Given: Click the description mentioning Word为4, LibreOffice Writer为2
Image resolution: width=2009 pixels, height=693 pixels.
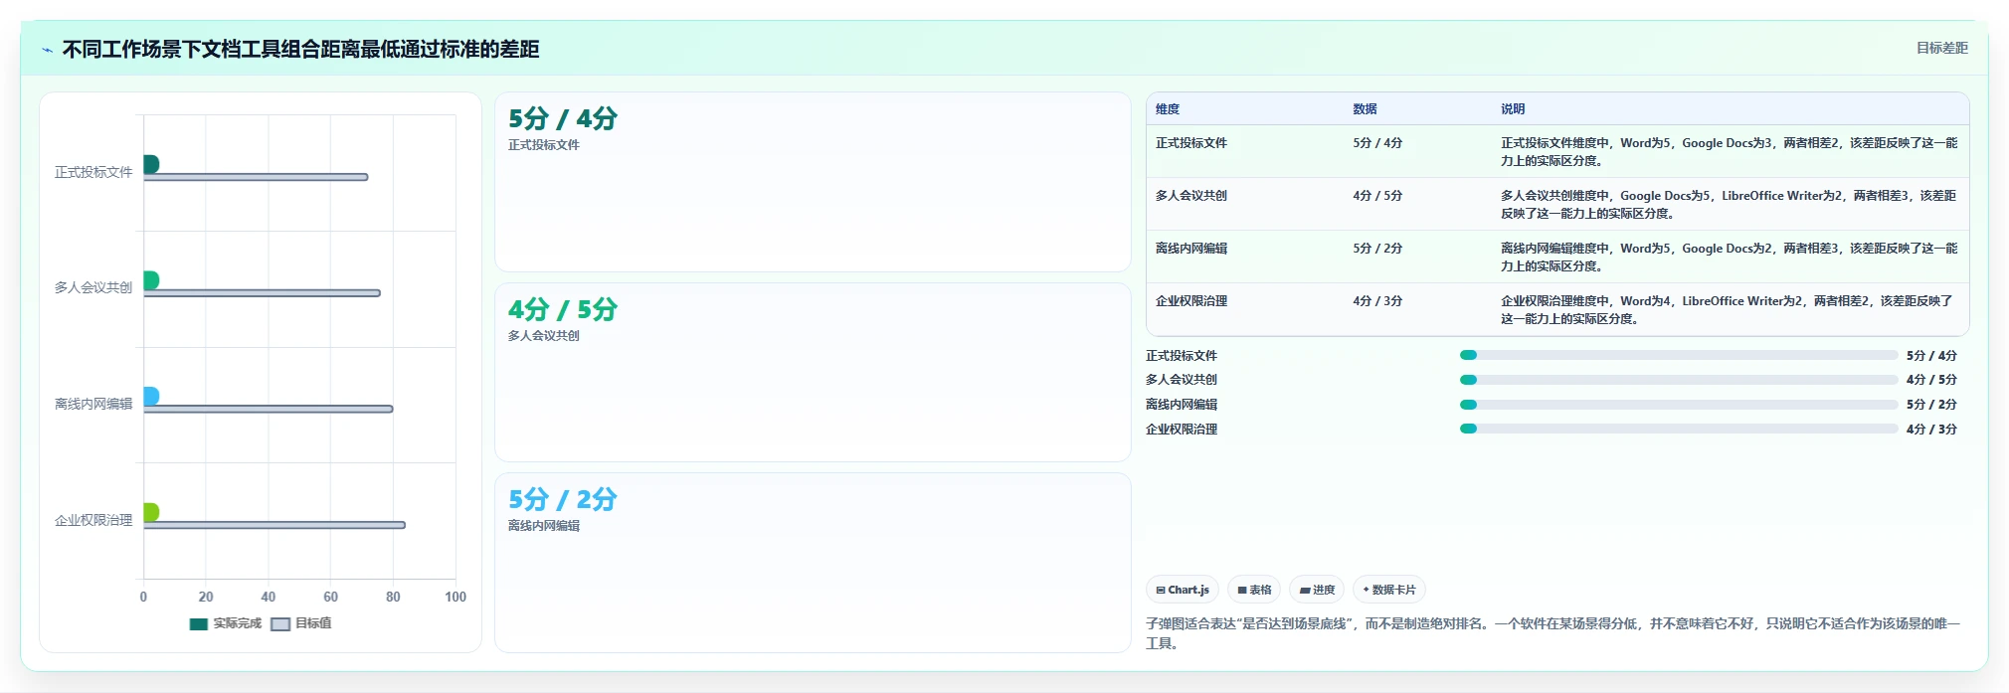Looking at the screenshot, I should pos(1729,310).
